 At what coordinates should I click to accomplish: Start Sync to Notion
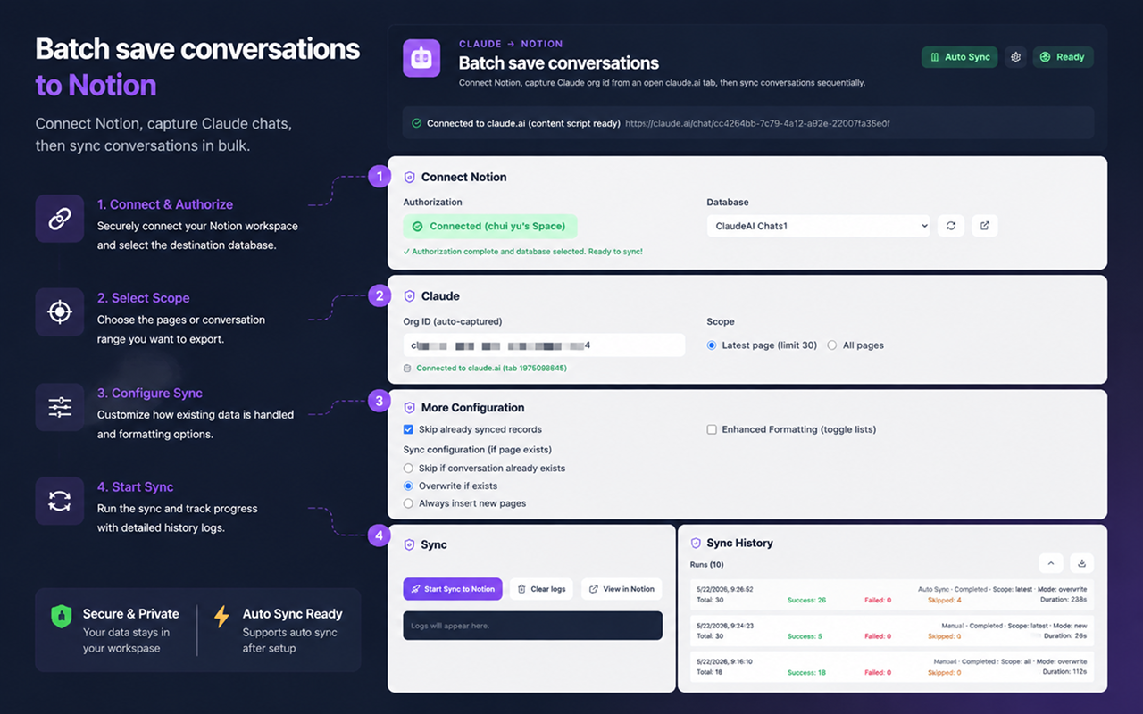click(453, 589)
